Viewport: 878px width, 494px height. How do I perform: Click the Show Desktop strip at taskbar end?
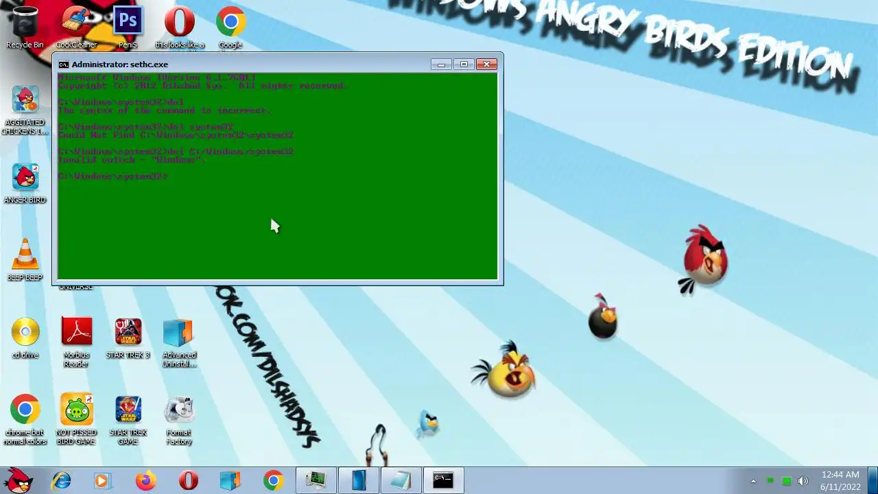click(x=873, y=480)
